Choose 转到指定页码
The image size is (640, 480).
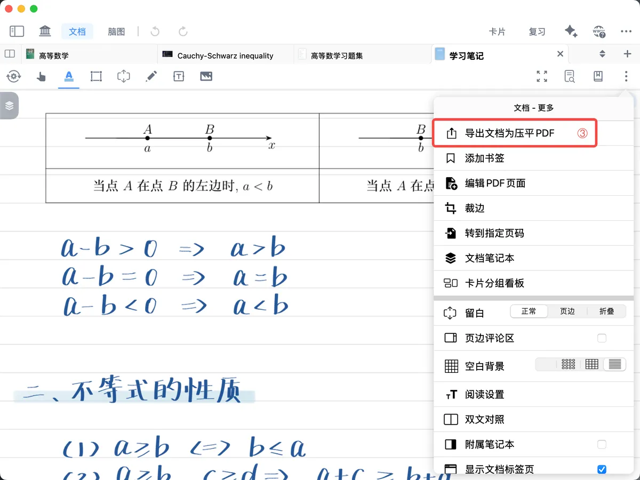click(534, 233)
